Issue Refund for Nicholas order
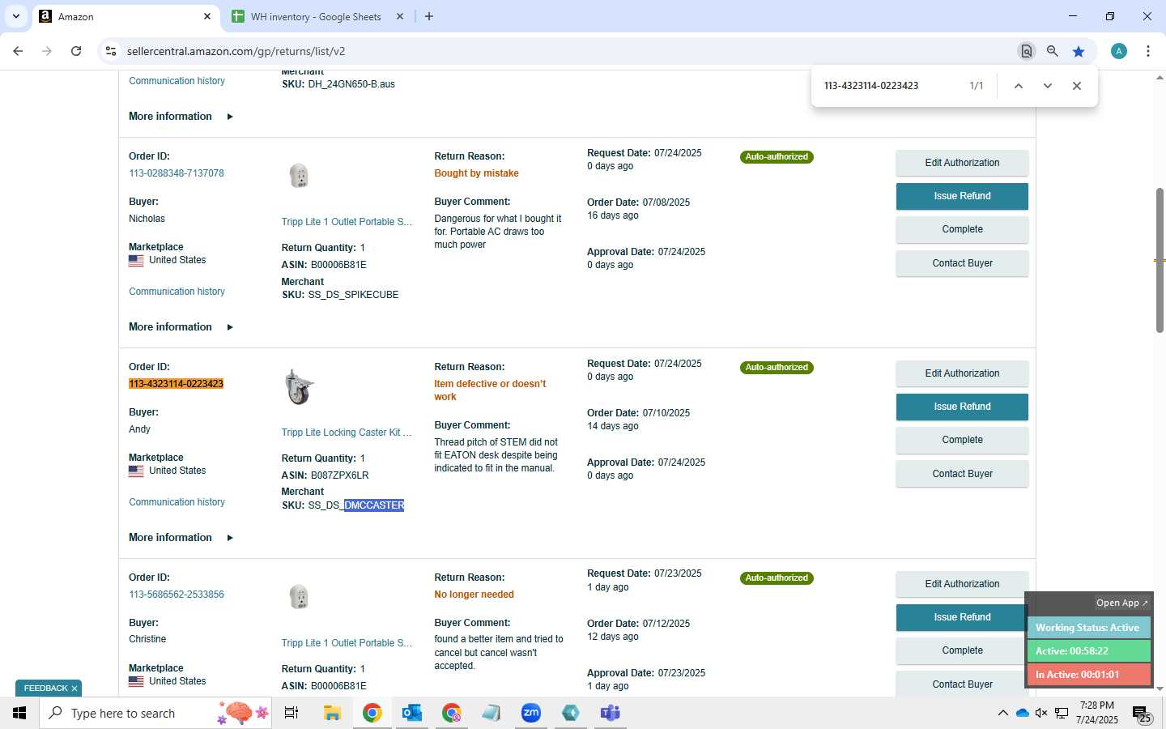The height and width of the screenshot is (729, 1166). coord(962,196)
